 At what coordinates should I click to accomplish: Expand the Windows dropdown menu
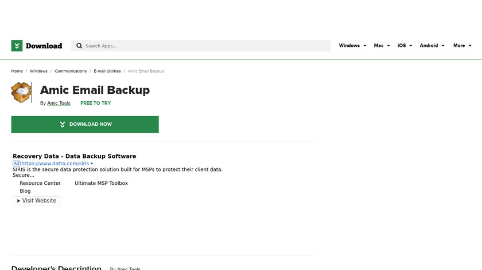click(352, 46)
